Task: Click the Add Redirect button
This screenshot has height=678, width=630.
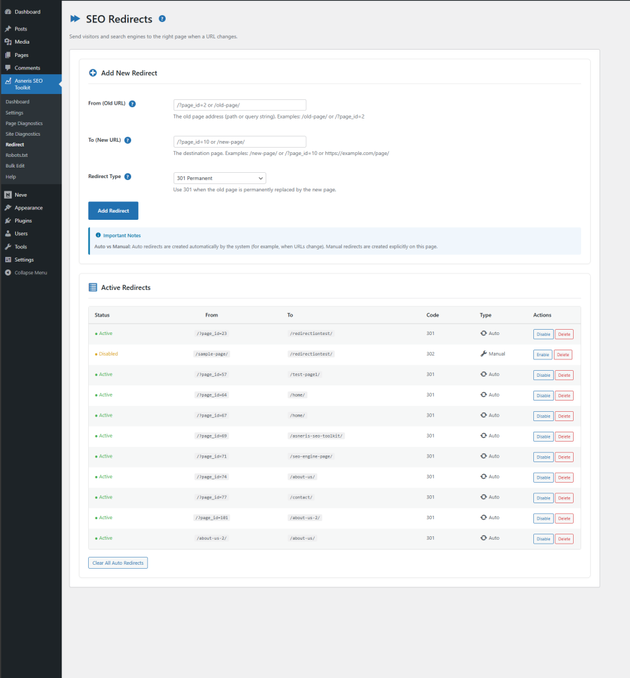Action: pos(113,210)
